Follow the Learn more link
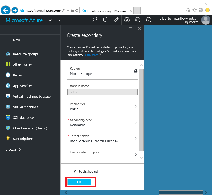The width and height of the screenshot is (212, 195). (91, 55)
